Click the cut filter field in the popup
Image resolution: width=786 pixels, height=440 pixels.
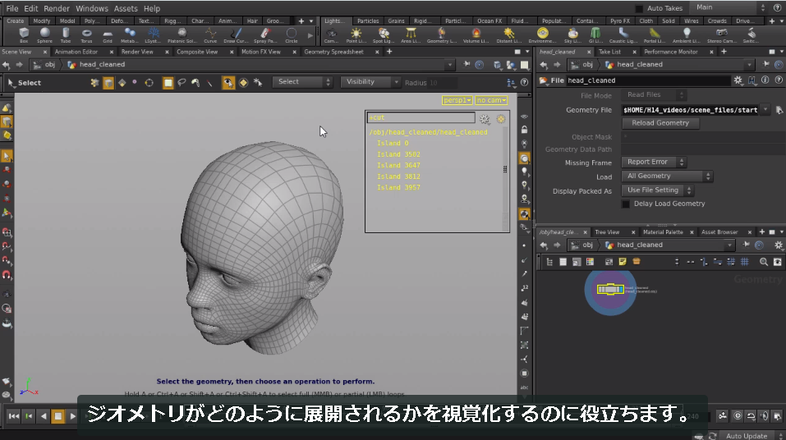pos(421,117)
